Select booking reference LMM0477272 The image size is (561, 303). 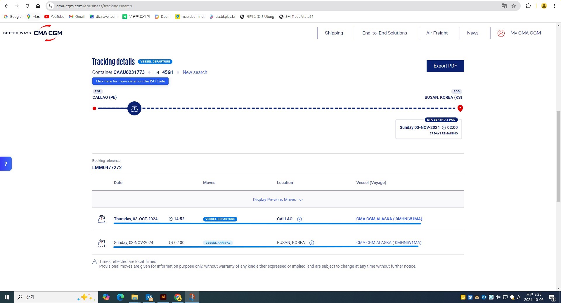pos(107,167)
